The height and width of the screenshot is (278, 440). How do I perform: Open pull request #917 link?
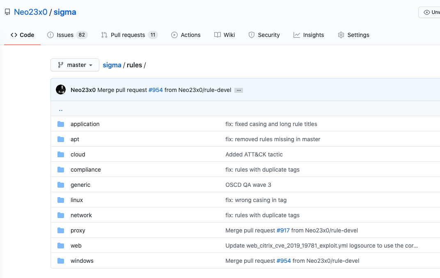[x=283, y=230]
